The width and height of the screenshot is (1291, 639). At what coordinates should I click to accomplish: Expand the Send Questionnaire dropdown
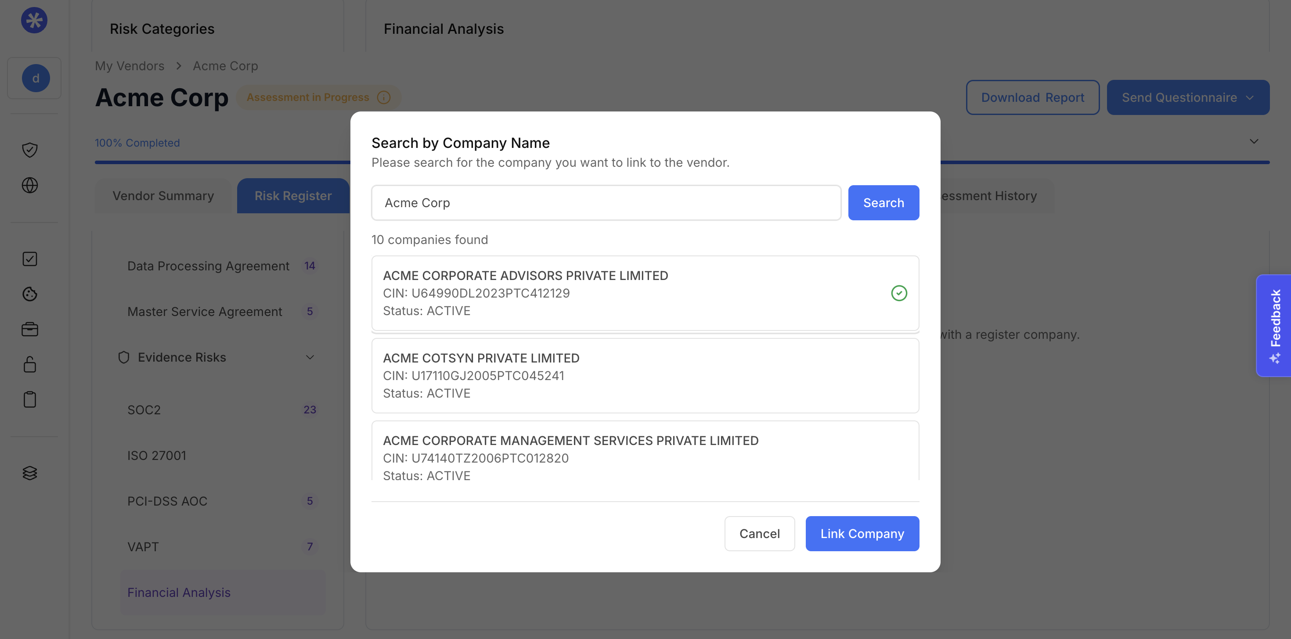1188,98
